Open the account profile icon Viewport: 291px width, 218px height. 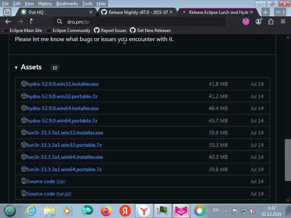[258, 22]
